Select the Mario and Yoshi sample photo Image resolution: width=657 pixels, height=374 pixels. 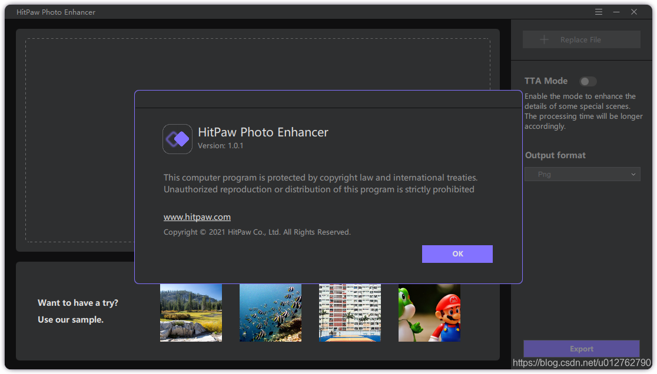[429, 313]
